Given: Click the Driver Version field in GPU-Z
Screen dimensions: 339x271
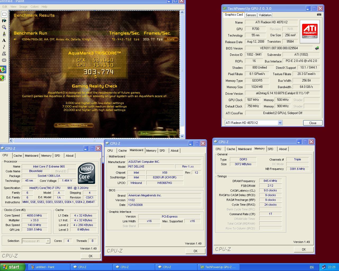Looking at the screenshot, I should pos(282,93).
